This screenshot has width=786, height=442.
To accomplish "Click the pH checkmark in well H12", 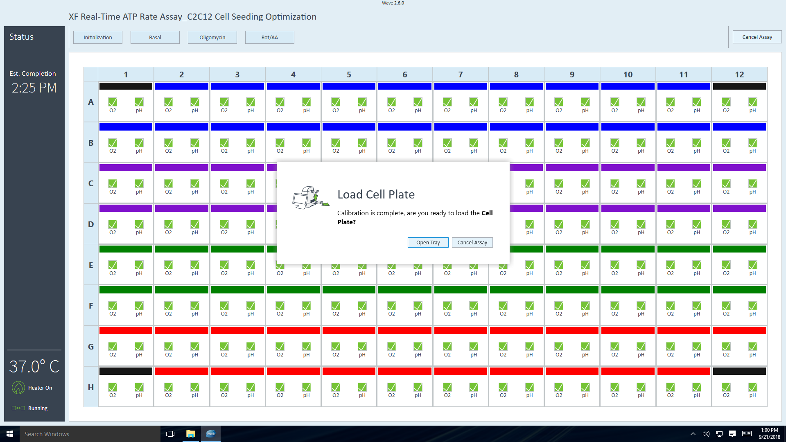I will pyautogui.click(x=752, y=387).
